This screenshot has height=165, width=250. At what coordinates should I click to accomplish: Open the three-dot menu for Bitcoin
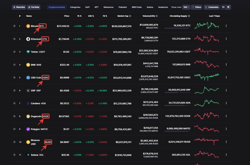226,26
